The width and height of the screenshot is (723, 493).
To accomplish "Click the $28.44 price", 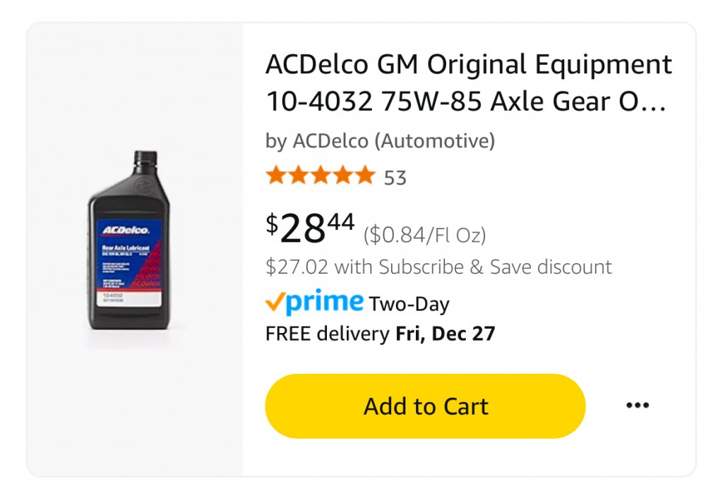I will pyautogui.click(x=310, y=228).
